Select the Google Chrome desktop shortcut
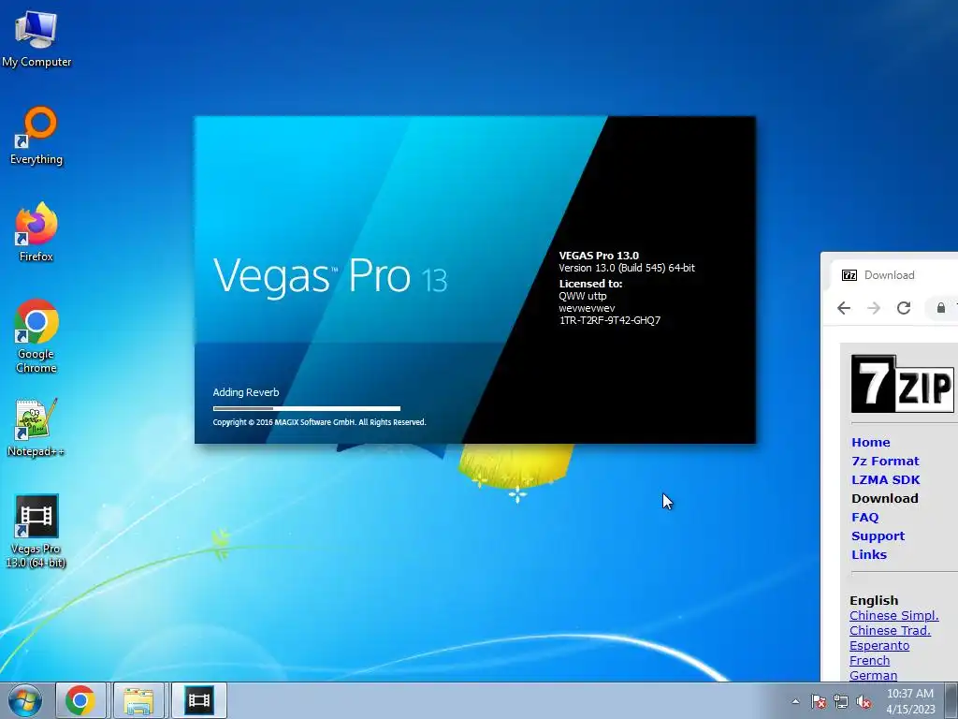This screenshot has height=719, width=958. pyautogui.click(x=36, y=336)
